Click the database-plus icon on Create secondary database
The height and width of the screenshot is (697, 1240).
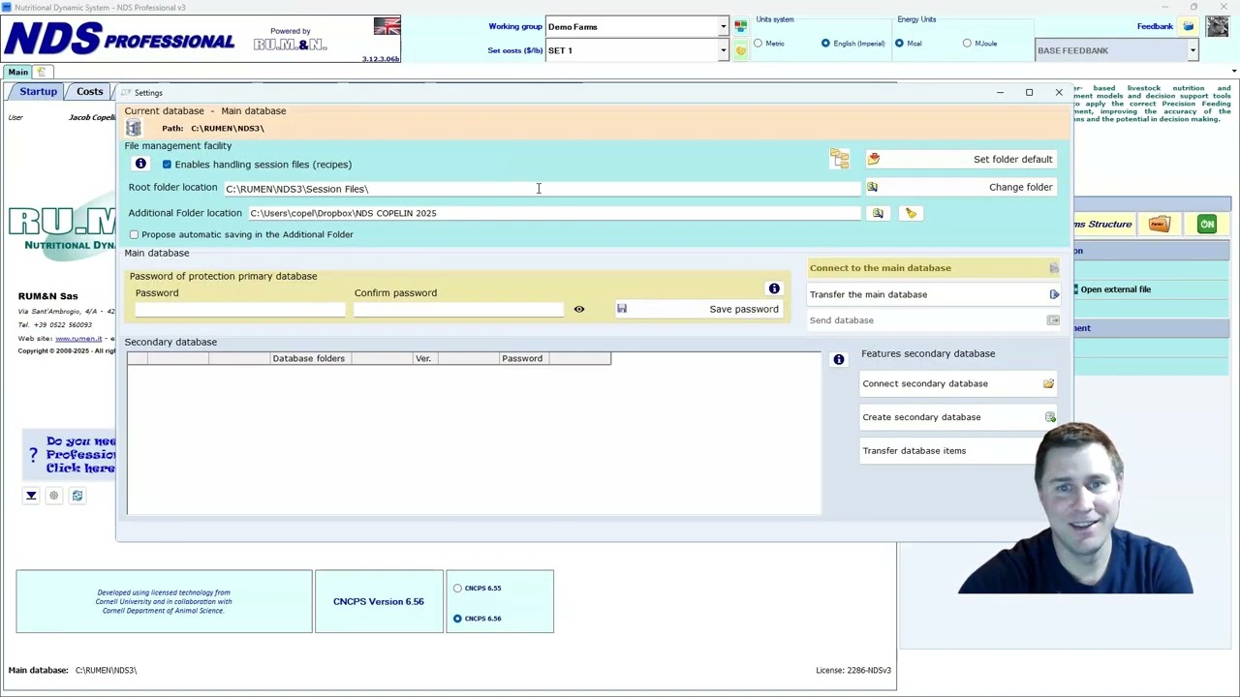click(1050, 417)
